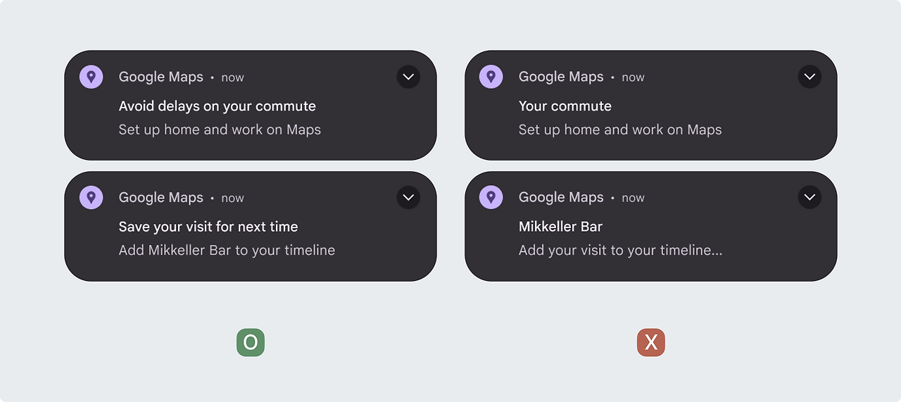Click 'Google Maps' app name in top-left notification
The height and width of the screenshot is (402, 901).
[160, 77]
